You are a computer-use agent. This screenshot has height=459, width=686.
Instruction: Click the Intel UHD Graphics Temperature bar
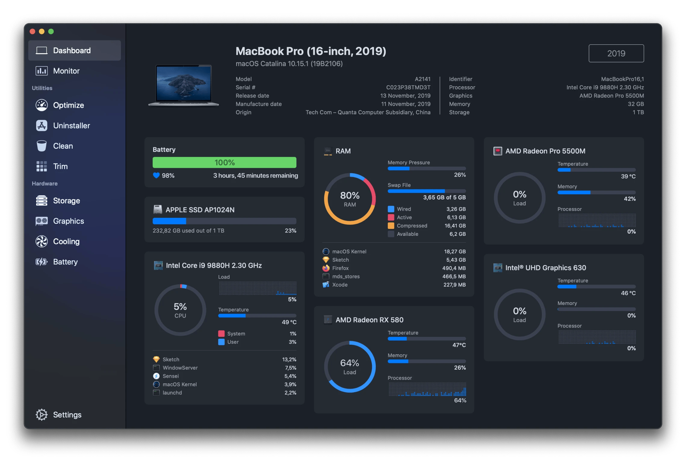pos(596,287)
